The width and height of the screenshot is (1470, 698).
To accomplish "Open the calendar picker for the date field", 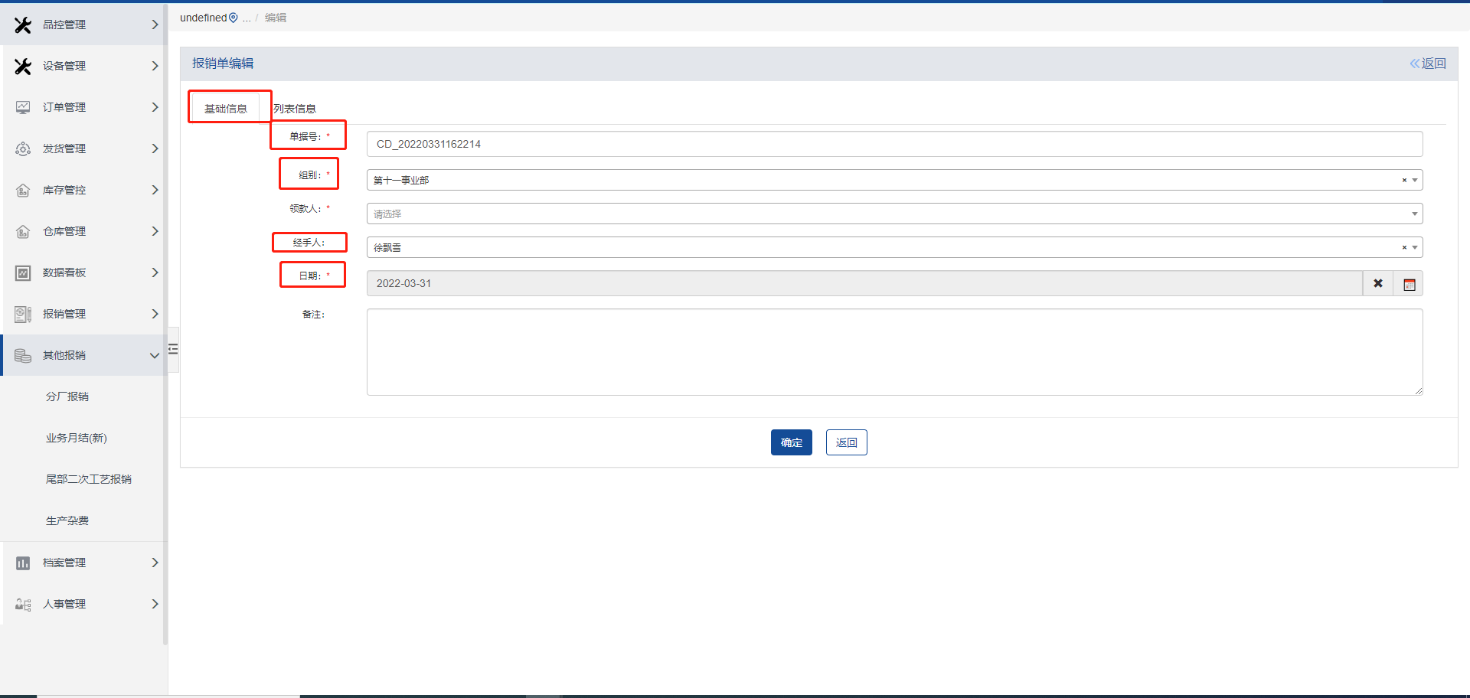I will (1409, 284).
